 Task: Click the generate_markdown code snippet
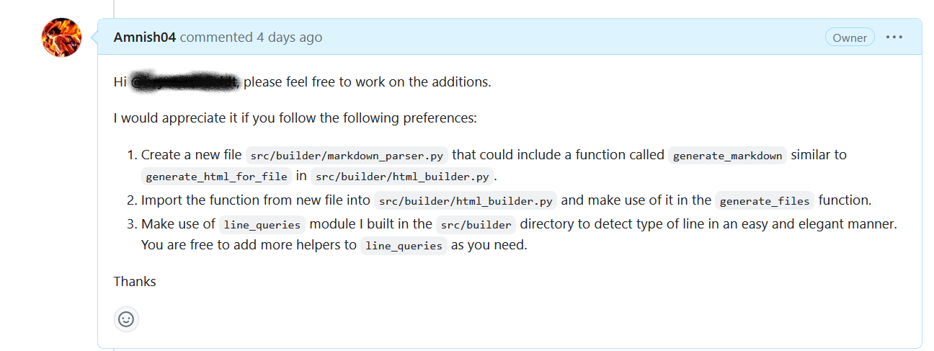tap(727, 156)
